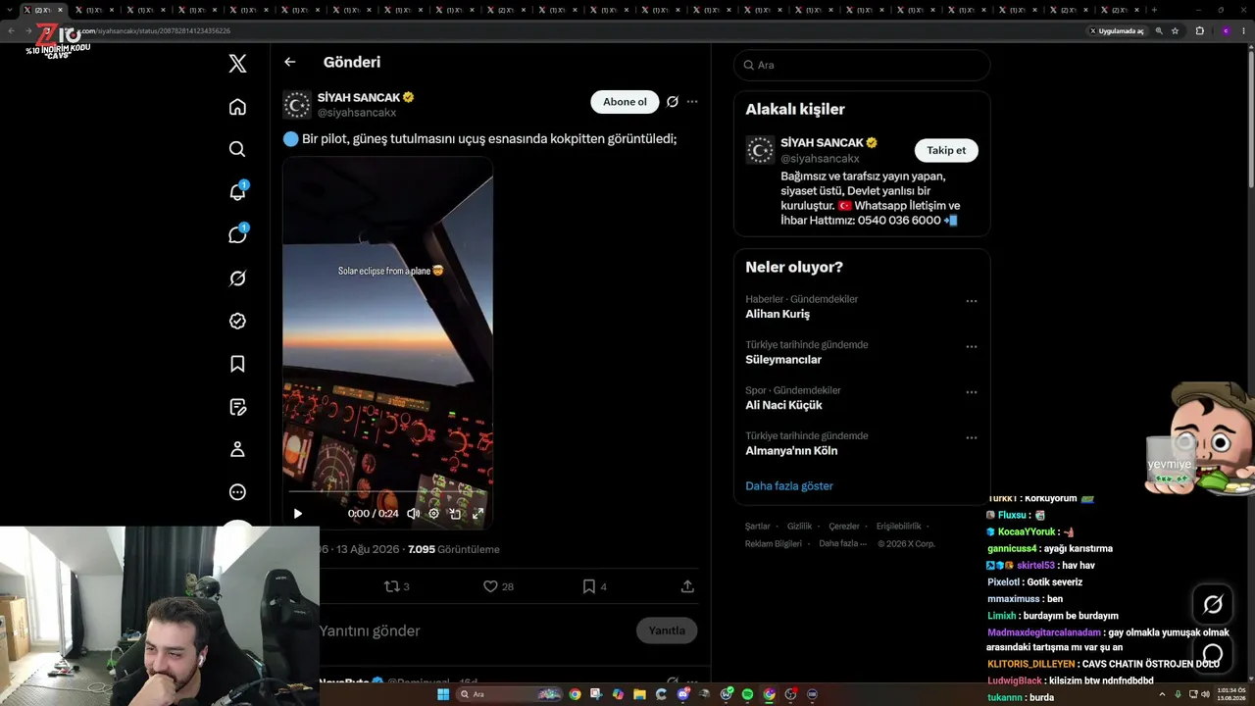Click the taskbar clock and date
The width and height of the screenshot is (1255, 706).
click(x=1230, y=694)
